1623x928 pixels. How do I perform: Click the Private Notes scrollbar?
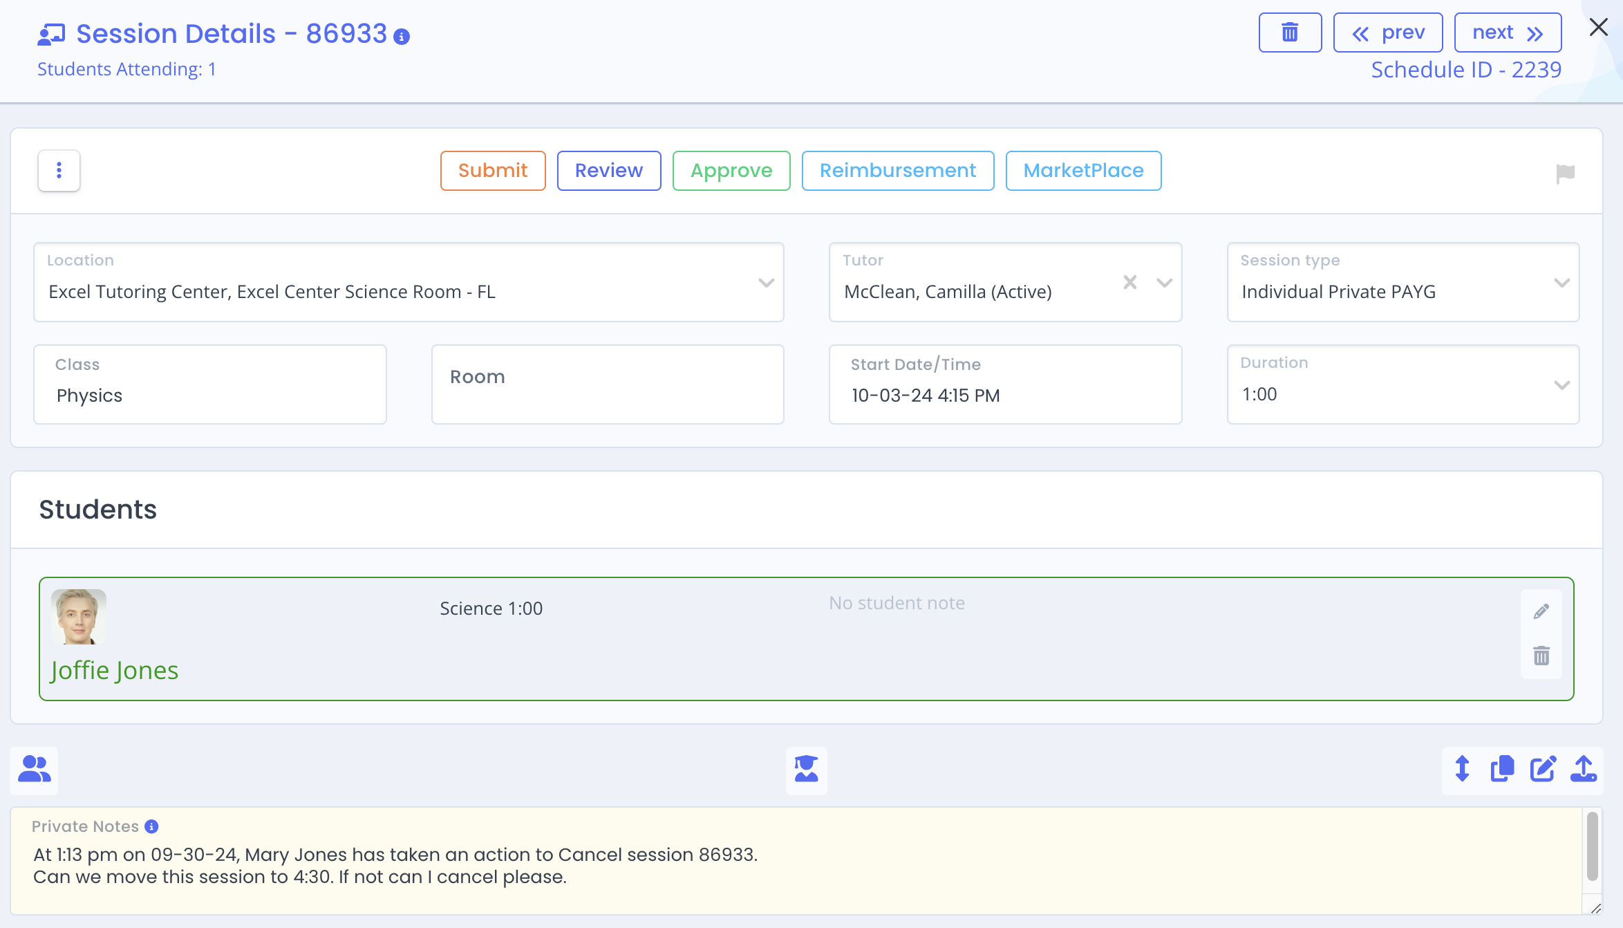[1593, 847]
